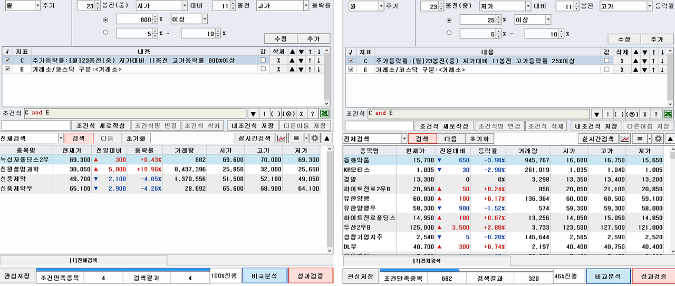Sort by 거래량 column header in the right results
The image size is (675, 286).
click(x=527, y=151)
